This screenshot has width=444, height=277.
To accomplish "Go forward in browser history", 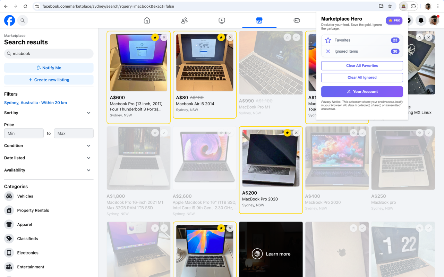I will 16,6.
